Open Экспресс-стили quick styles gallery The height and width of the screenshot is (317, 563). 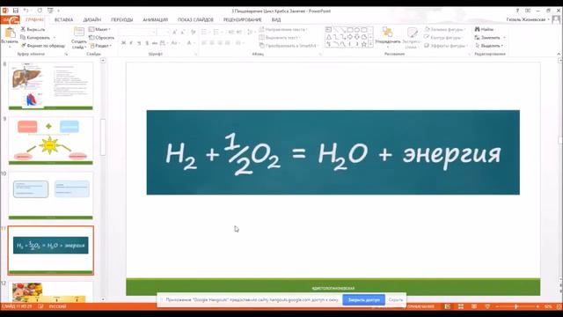[x=411, y=38]
